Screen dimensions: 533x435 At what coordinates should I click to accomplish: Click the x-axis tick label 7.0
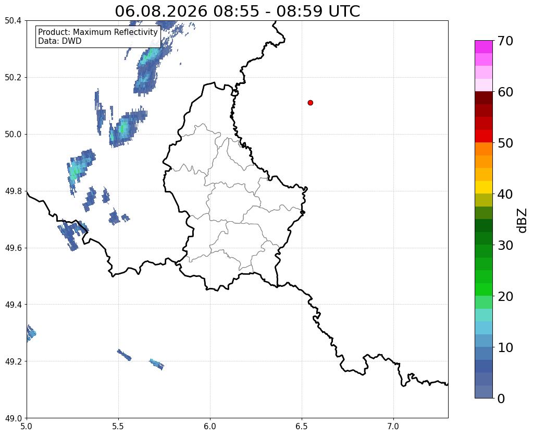click(x=393, y=426)
